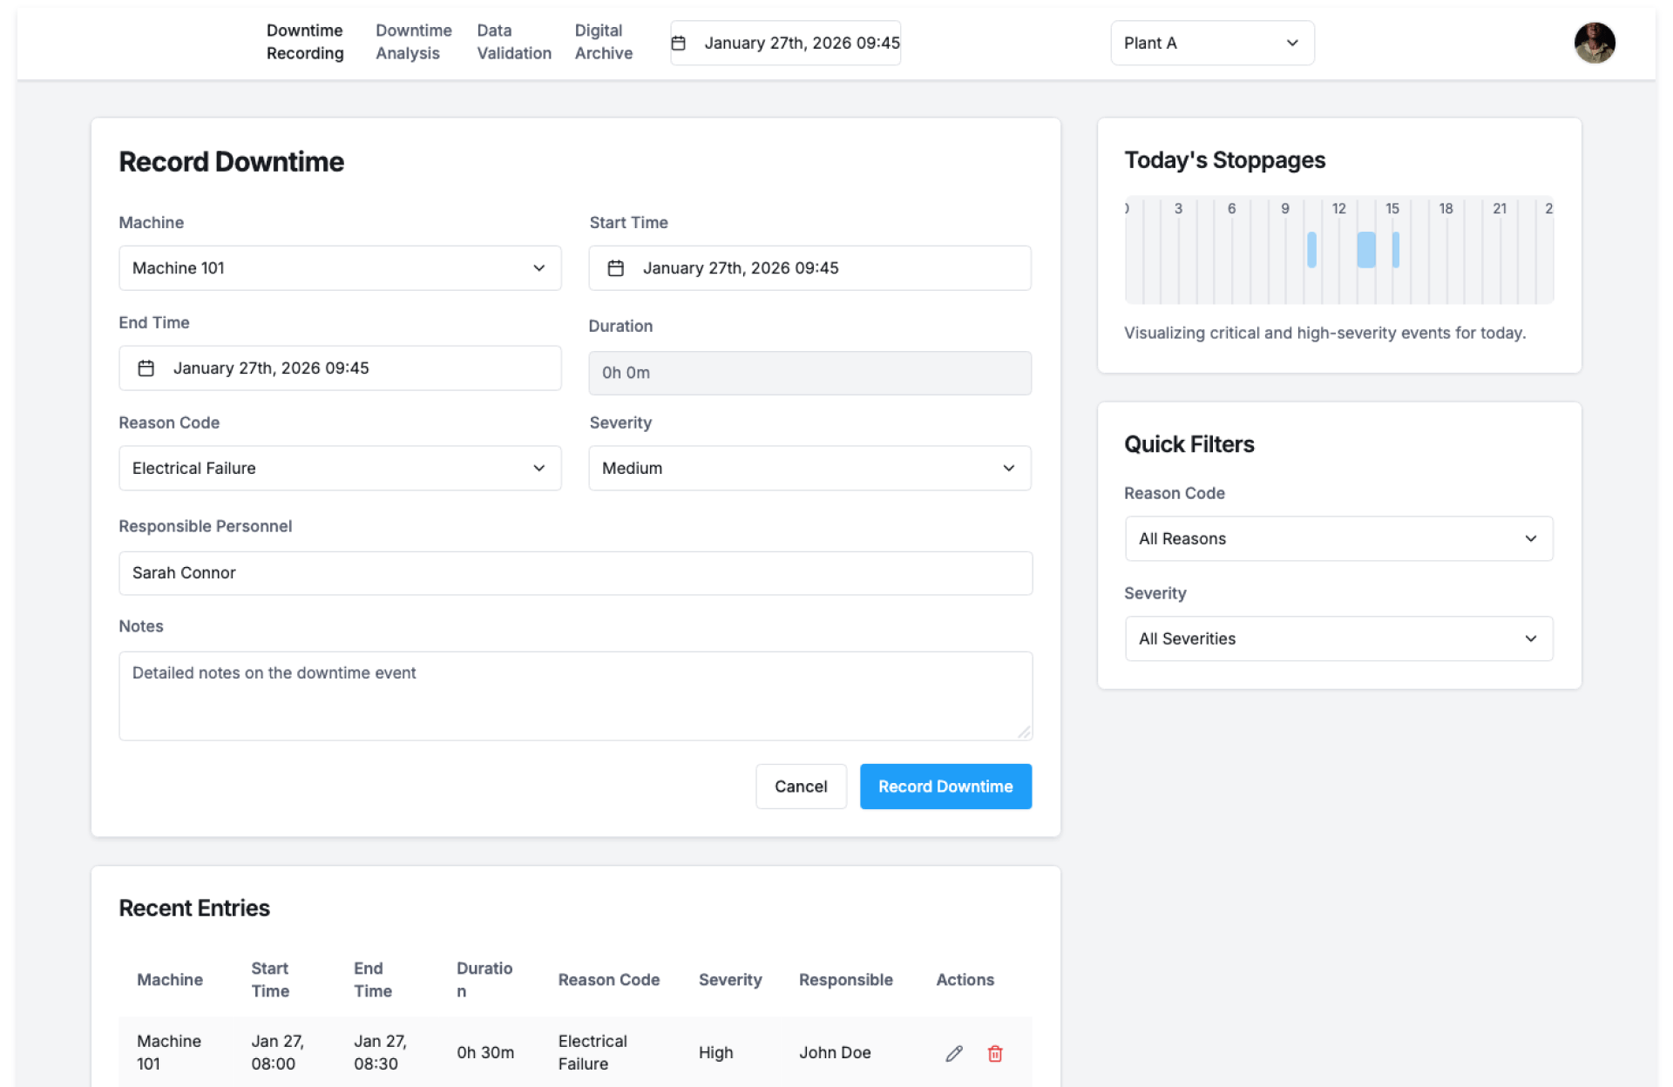Click the Responsible Personnel field with Sarah Connor
This screenshot has width=1673, height=1087.
(x=575, y=573)
